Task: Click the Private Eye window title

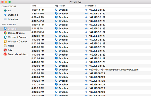Action: pos(75,2)
